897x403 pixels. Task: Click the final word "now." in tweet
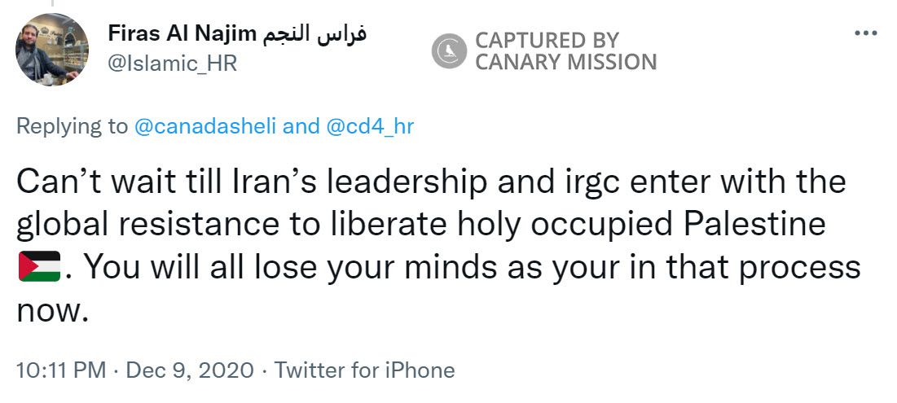point(51,309)
